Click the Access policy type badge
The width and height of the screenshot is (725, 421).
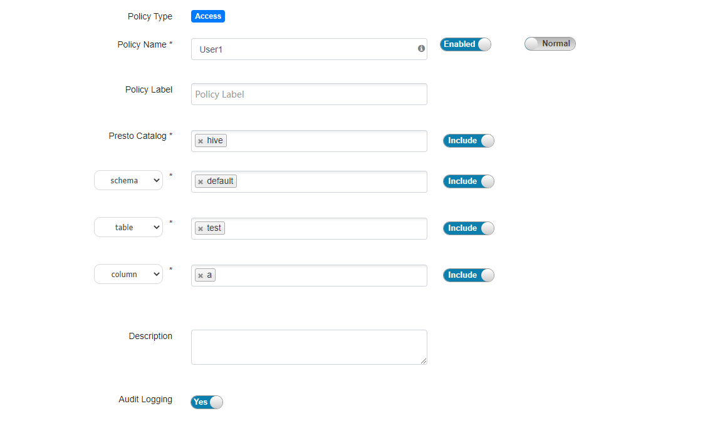coord(207,16)
